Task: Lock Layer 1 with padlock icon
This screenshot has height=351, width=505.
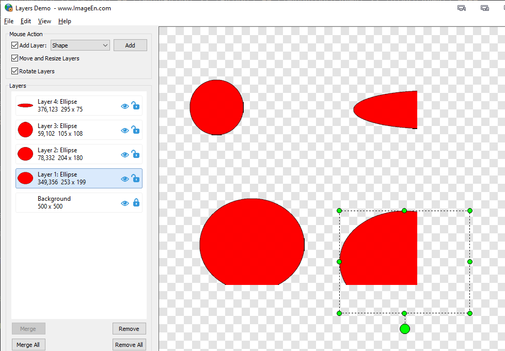Action: point(136,178)
